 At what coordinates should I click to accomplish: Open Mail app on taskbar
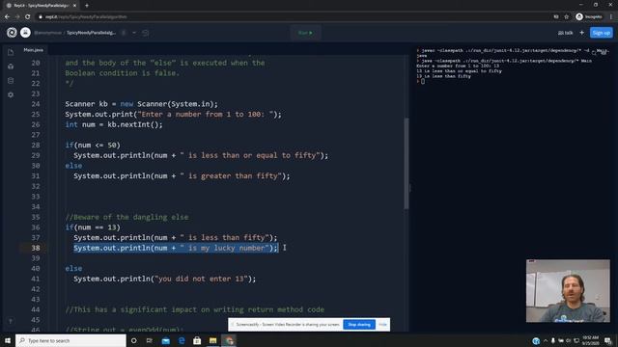click(166, 340)
